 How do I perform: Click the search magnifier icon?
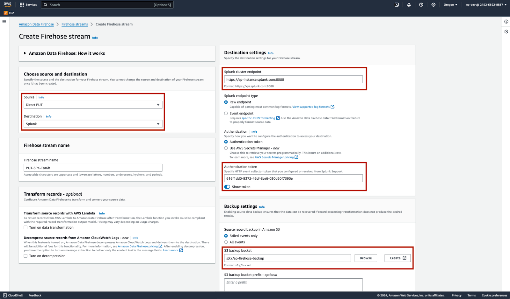click(x=46, y=5)
